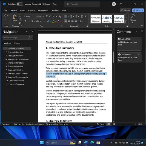Expand Comment pane options chevron
146x146 pixels.
click(136, 32)
